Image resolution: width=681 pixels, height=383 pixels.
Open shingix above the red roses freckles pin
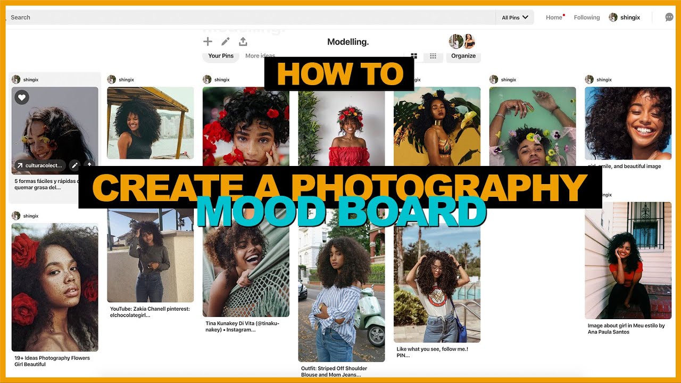[30, 216]
